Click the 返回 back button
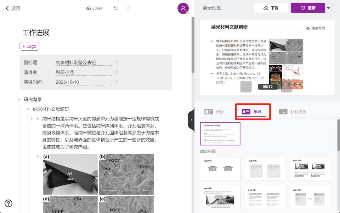The height and width of the screenshot is (213, 340). (x=13, y=8)
